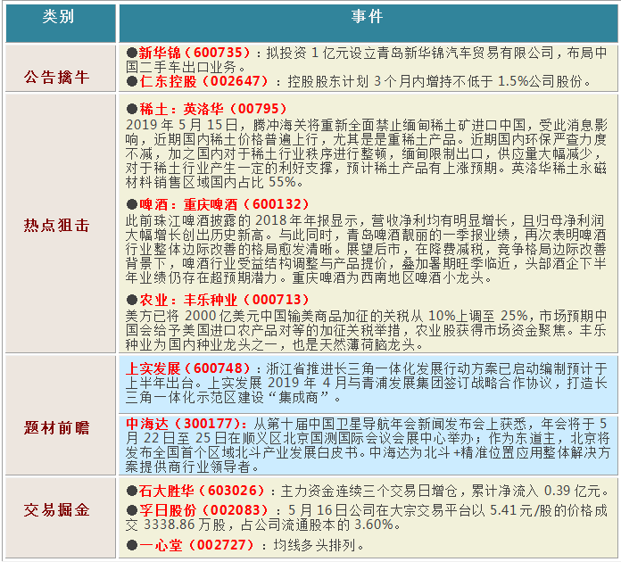Viewport: 621px width, 562px height.
Task: Click text 三角一体化示范区建设"集成商"
Action: [228, 397]
